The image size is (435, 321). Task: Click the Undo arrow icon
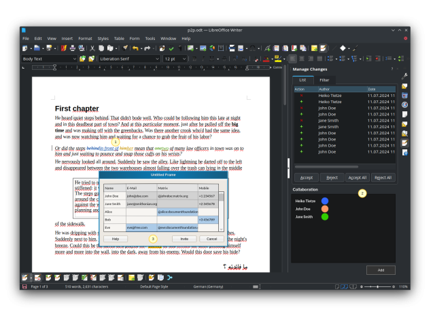136,48
